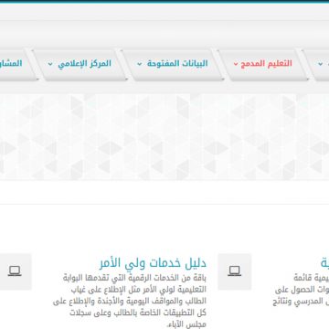
Task: Click the text line starting with باقة من الخدمات الرقمية
Action: coord(134,278)
